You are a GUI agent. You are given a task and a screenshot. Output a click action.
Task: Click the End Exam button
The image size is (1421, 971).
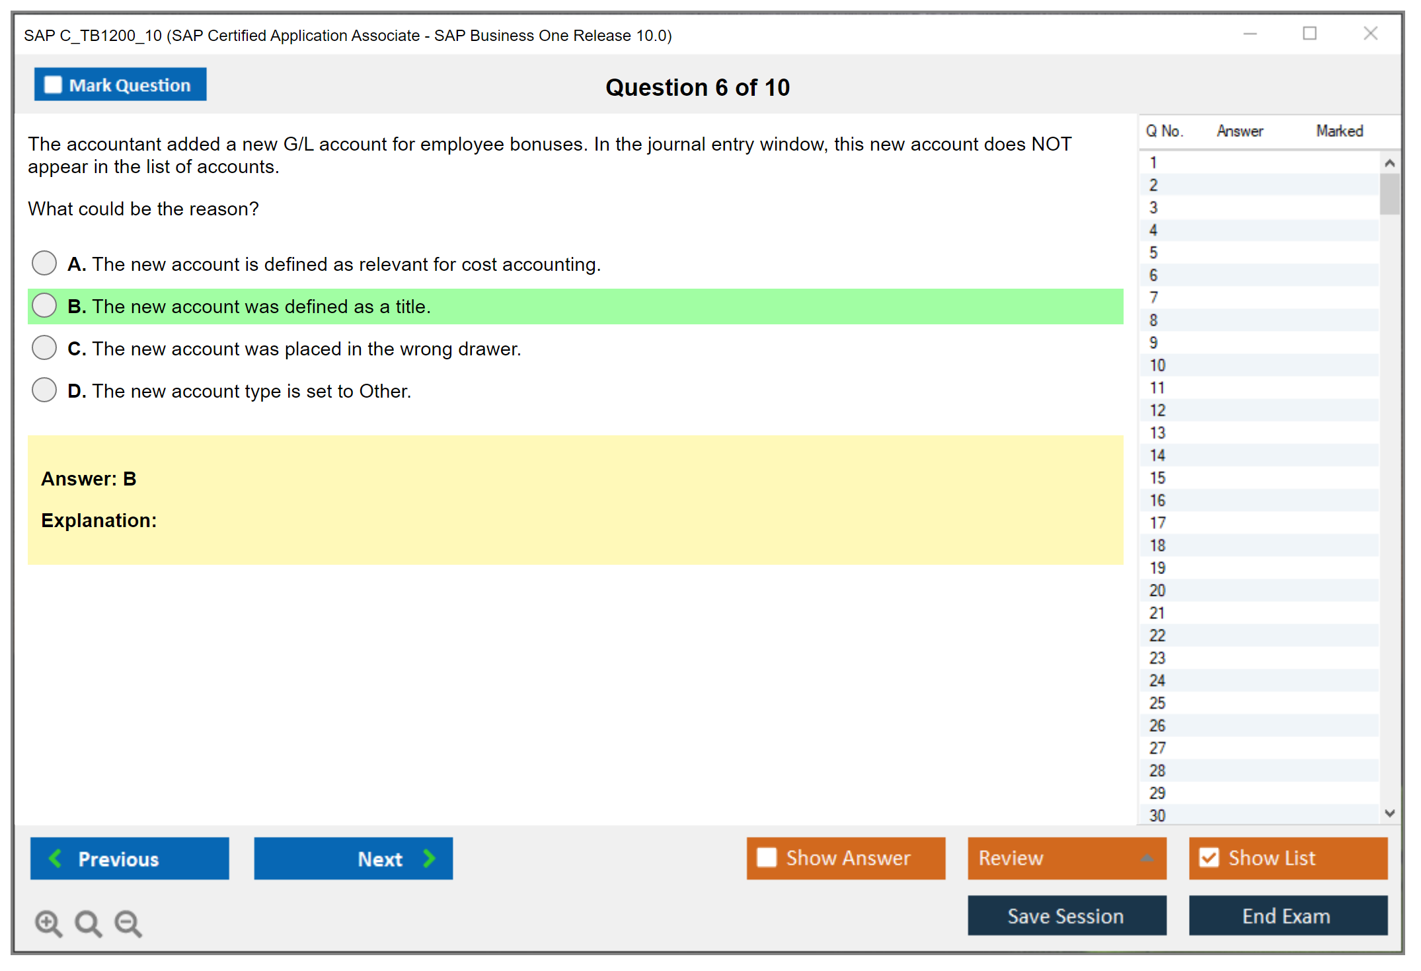(1287, 916)
